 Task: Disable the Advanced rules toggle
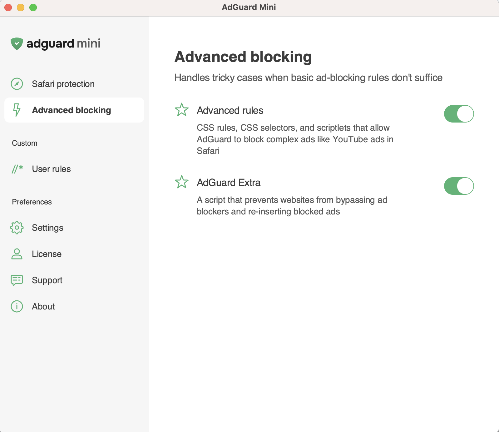pyautogui.click(x=459, y=114)
